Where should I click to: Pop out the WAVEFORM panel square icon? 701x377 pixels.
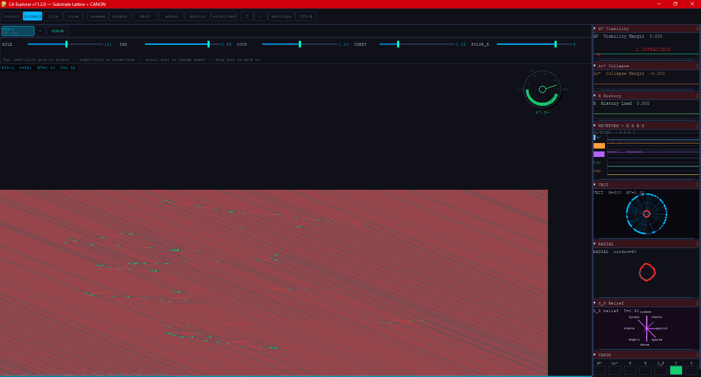(697, 126)
